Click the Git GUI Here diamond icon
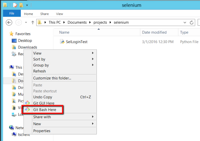Image resolution: width=200 pixels, height=141 pixels. pyautogui.click(x=27, y=103)
